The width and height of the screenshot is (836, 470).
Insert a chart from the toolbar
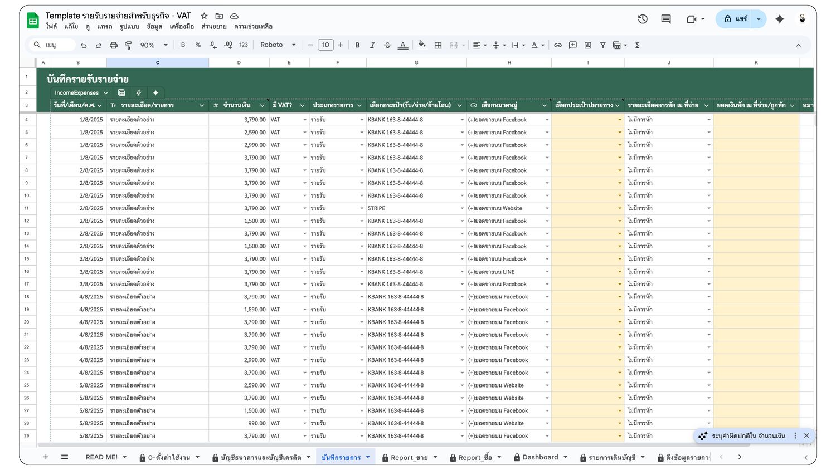(x=588, y=45)
